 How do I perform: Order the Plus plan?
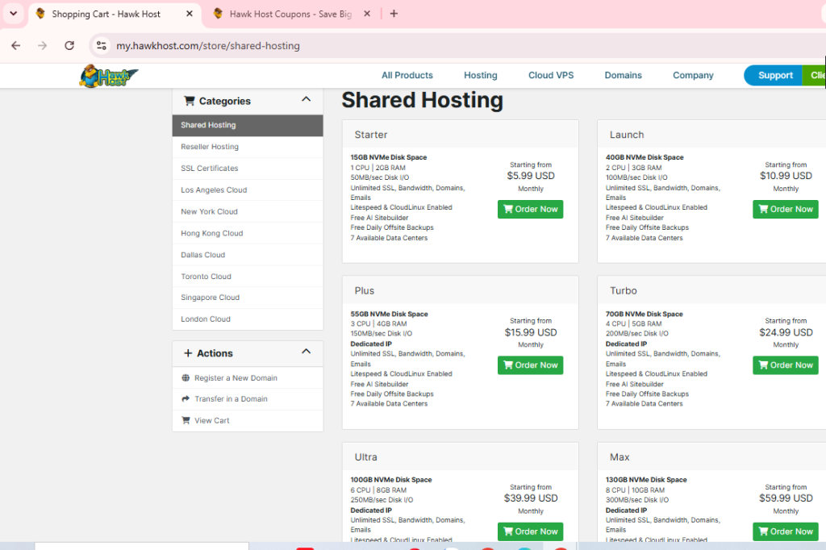click(x=531, y=365)
